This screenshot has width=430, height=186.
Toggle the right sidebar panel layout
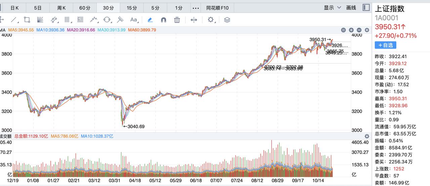(x=366, y=7)
